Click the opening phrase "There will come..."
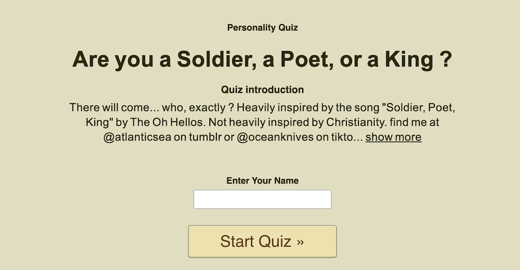Viewport: 520px width, 270px height. coord(115,108)
